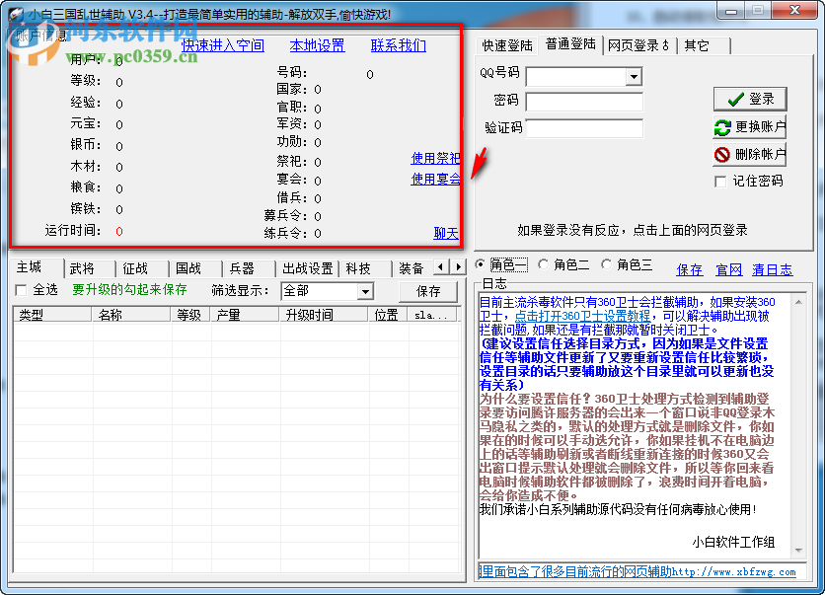
Task: Select the 角色一 radio button
Action: 480,264
